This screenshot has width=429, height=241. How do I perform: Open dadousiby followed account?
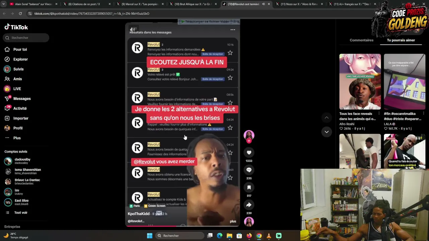pos(22,161)
